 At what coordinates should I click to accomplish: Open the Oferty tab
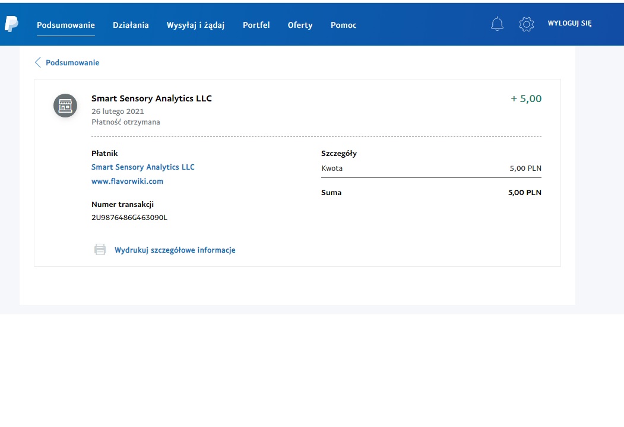[x=300, y=25]
